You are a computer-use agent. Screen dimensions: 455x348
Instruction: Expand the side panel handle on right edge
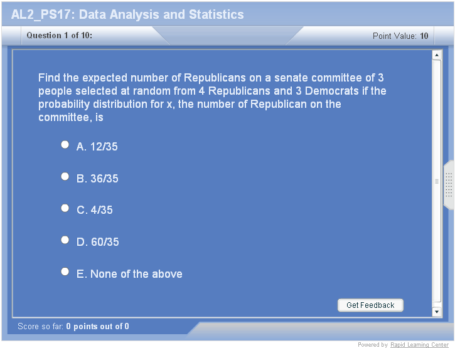click(x=449, y=185)
